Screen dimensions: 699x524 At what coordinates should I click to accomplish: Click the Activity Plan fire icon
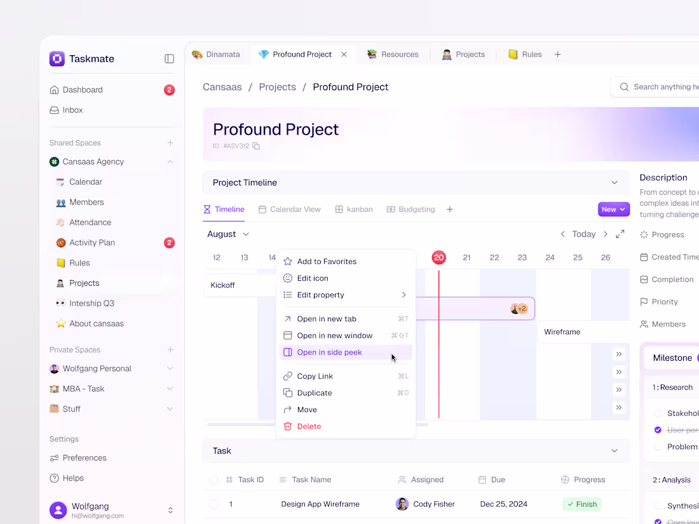[x=61, y=243]
